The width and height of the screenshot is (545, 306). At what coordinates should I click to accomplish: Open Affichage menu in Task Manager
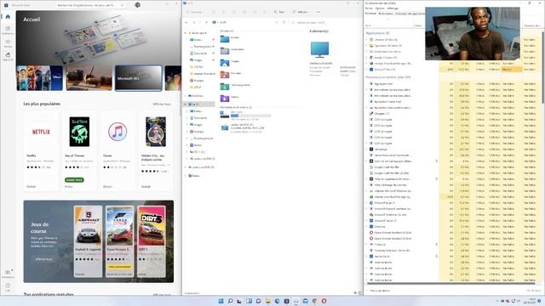click(393, 8)
